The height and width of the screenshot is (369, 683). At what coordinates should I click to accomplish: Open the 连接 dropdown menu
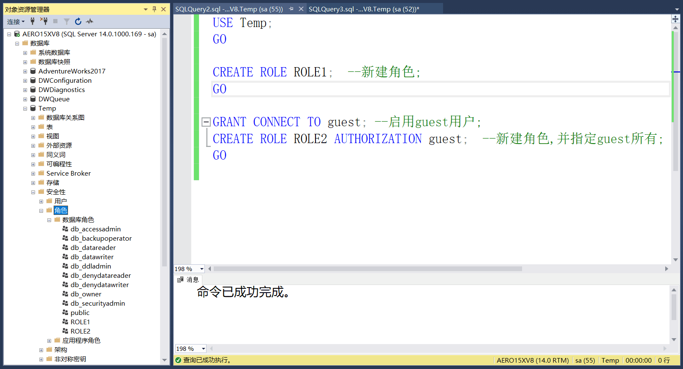tap(16, 22)
